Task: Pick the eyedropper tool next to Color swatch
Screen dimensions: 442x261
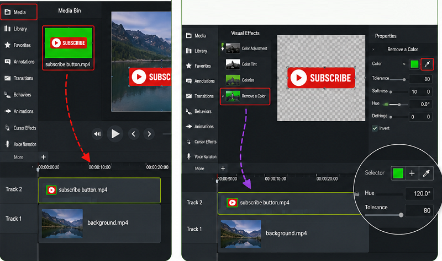Action: pyautogui.click(x=427, y=64)
